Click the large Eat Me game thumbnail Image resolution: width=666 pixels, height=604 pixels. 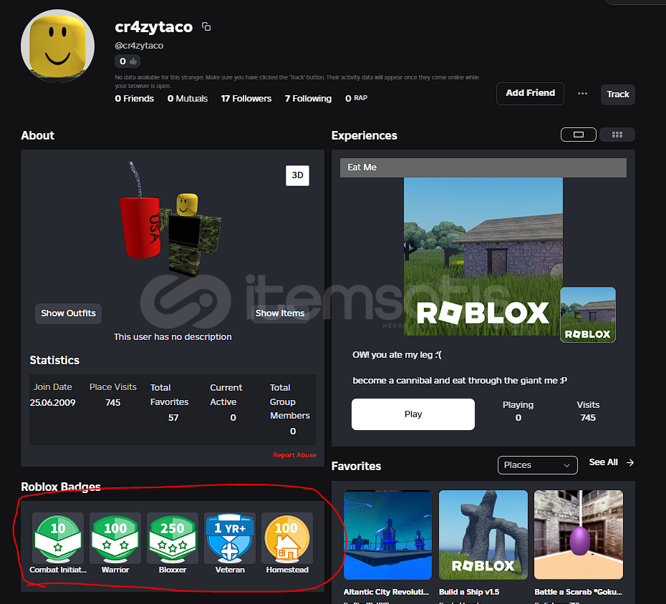(483, 256)
